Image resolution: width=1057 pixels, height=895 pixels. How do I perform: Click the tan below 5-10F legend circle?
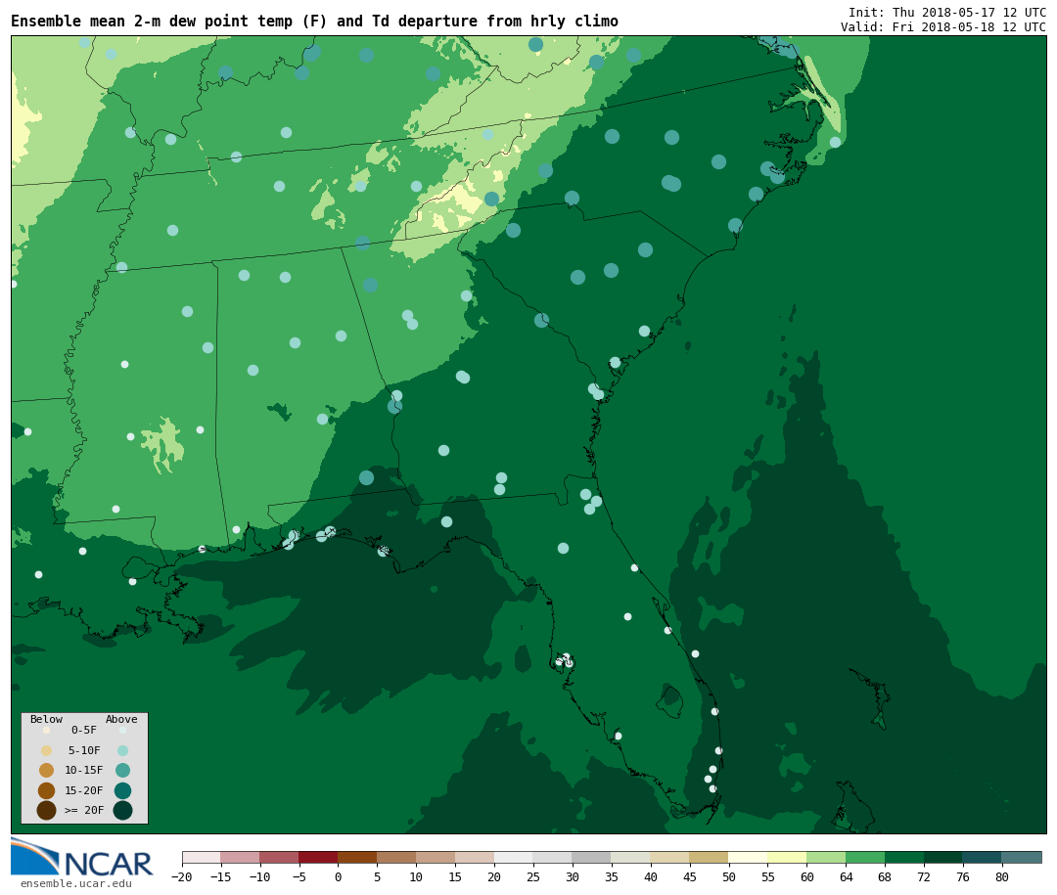(47, 751)
